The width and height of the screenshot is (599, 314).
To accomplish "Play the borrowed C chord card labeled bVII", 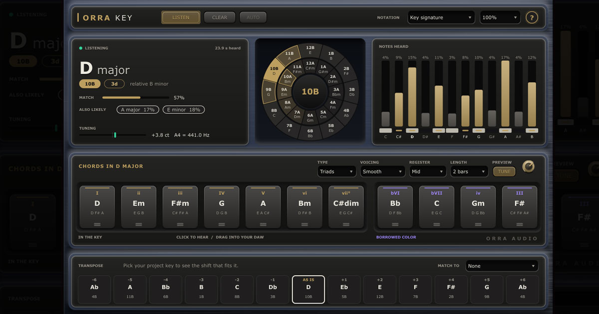I will pos(437,208).
